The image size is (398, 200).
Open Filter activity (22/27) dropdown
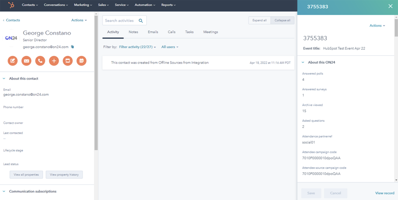[x=137, y=47]
